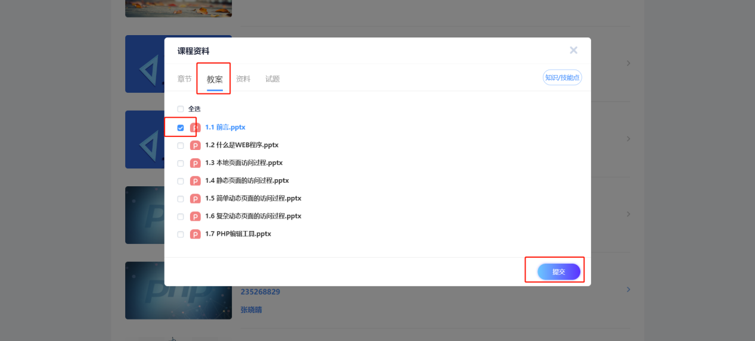Click the PPT icon for 1.7 PHP编辑工具.pptx
Image resolution: width=755 pixels, height=341 pixels.
point(195,234)
